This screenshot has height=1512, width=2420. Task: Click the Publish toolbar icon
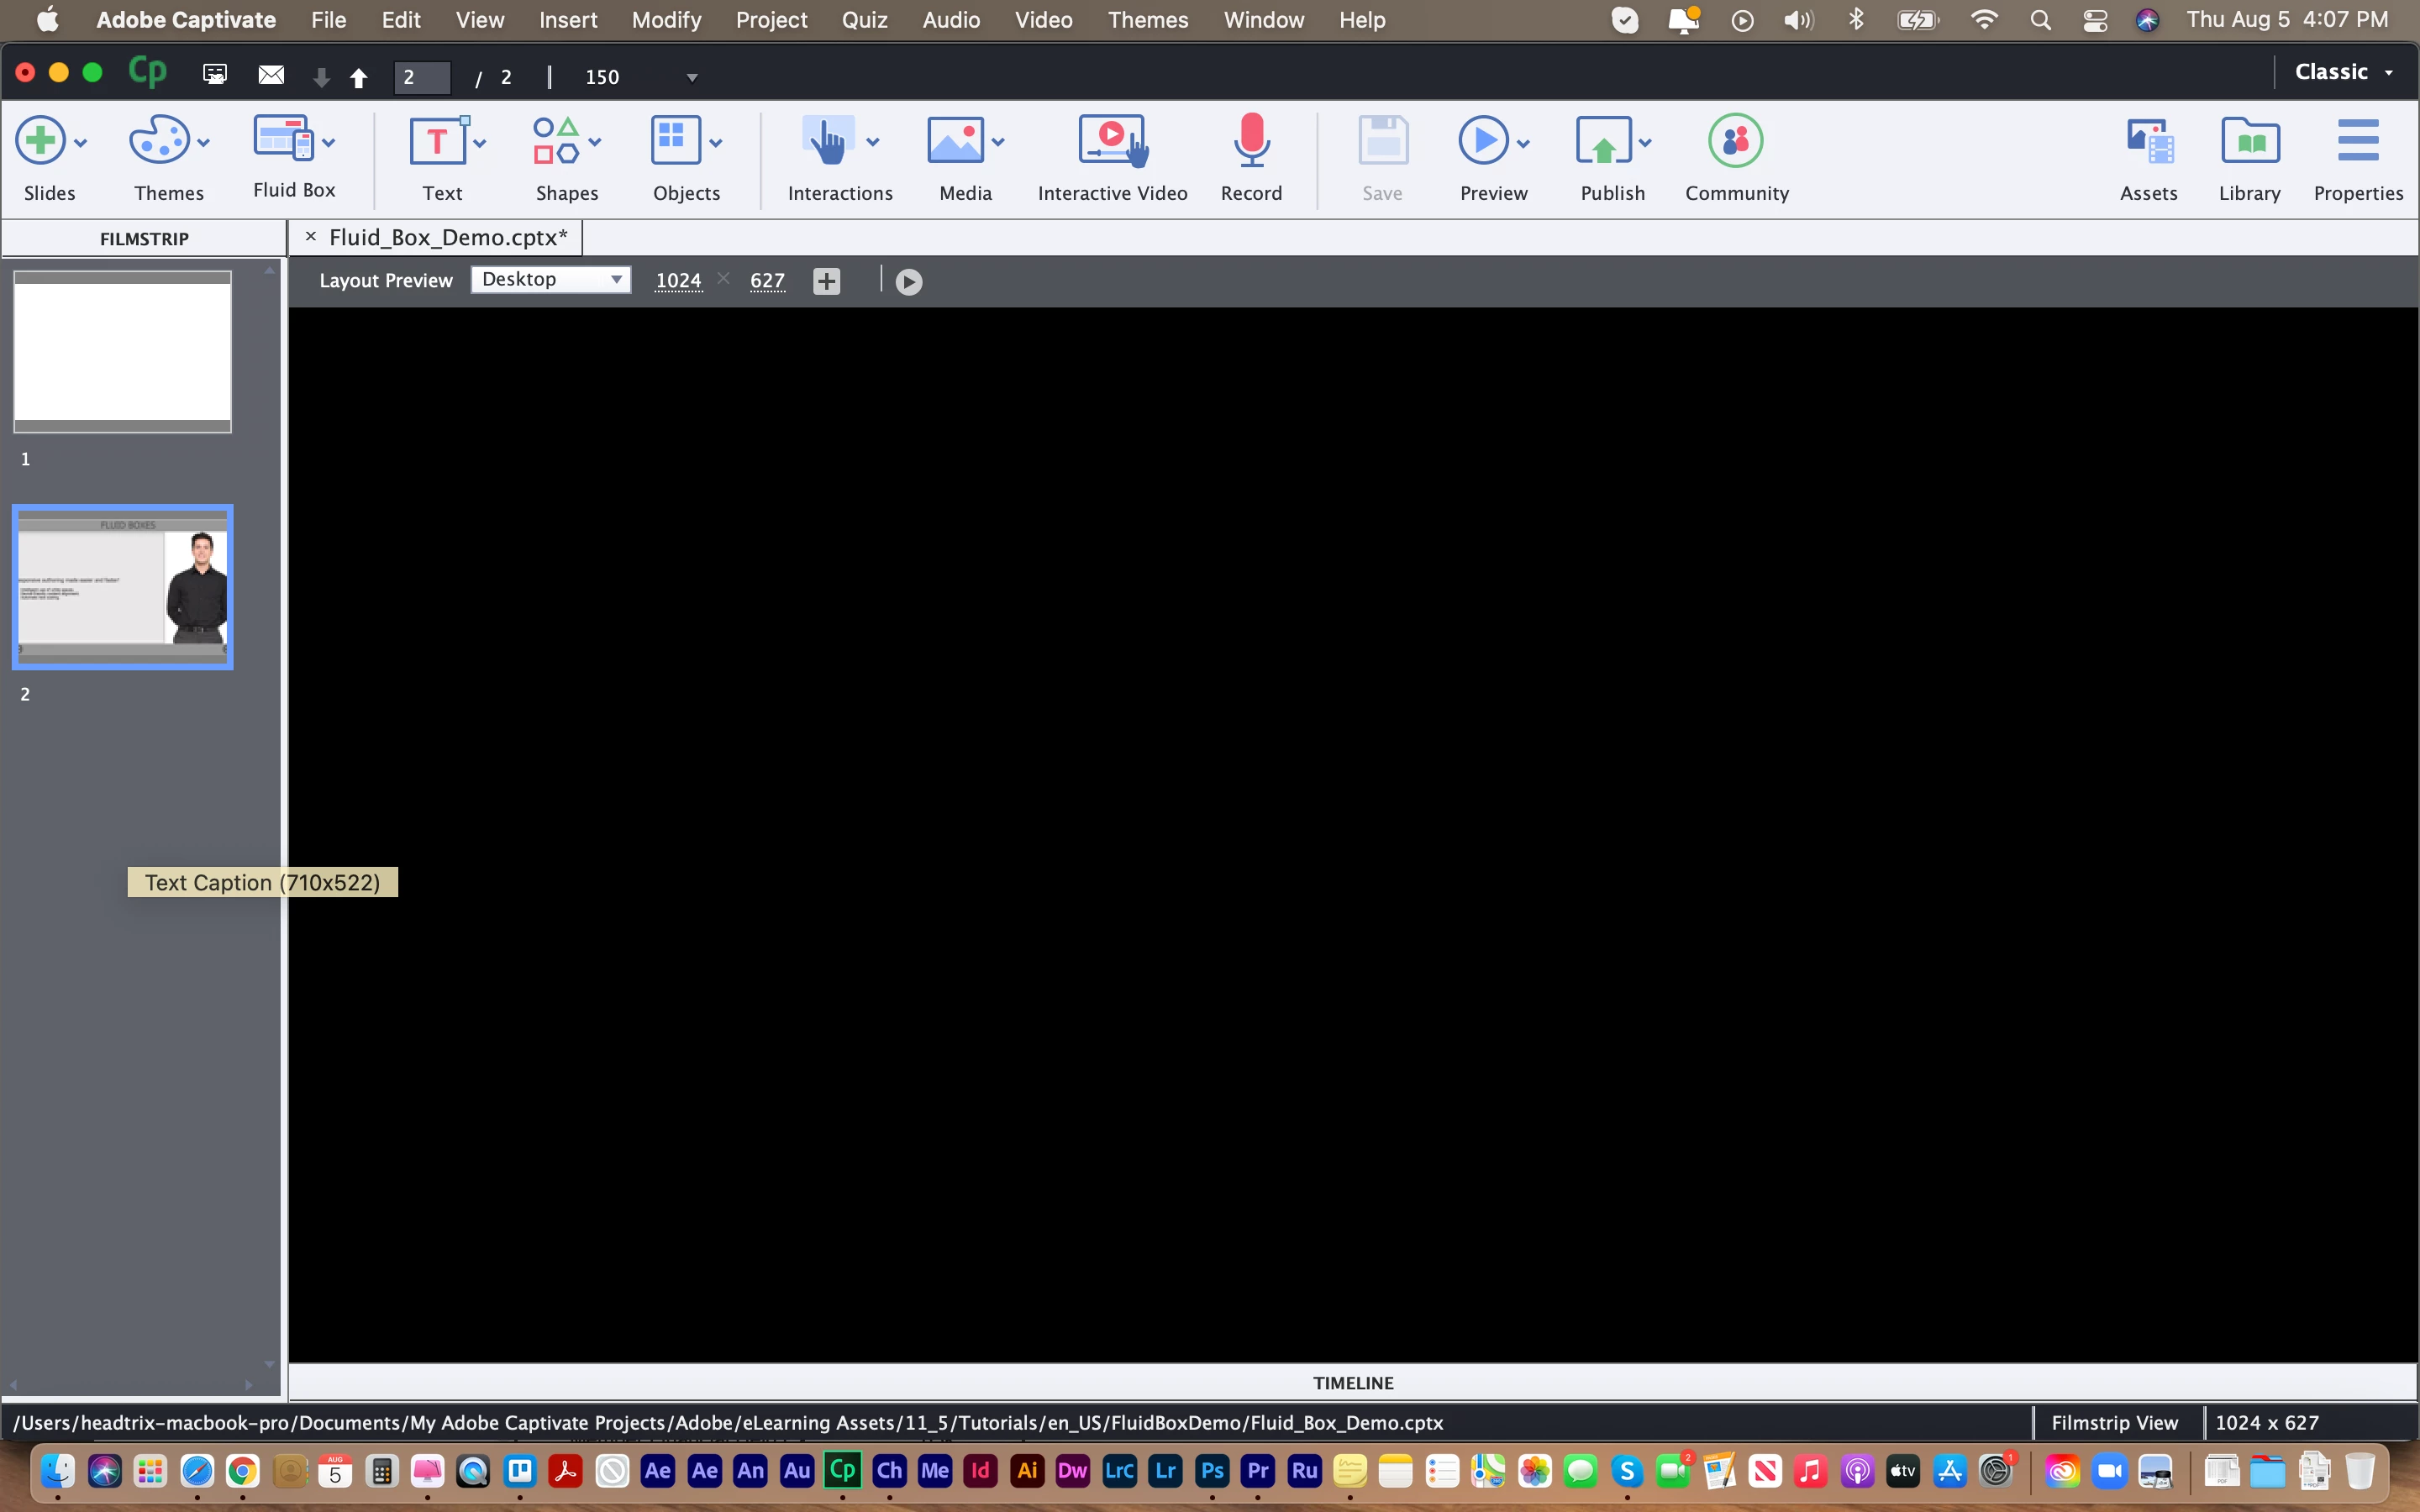pyautogui.click(x=1603, y=141)
